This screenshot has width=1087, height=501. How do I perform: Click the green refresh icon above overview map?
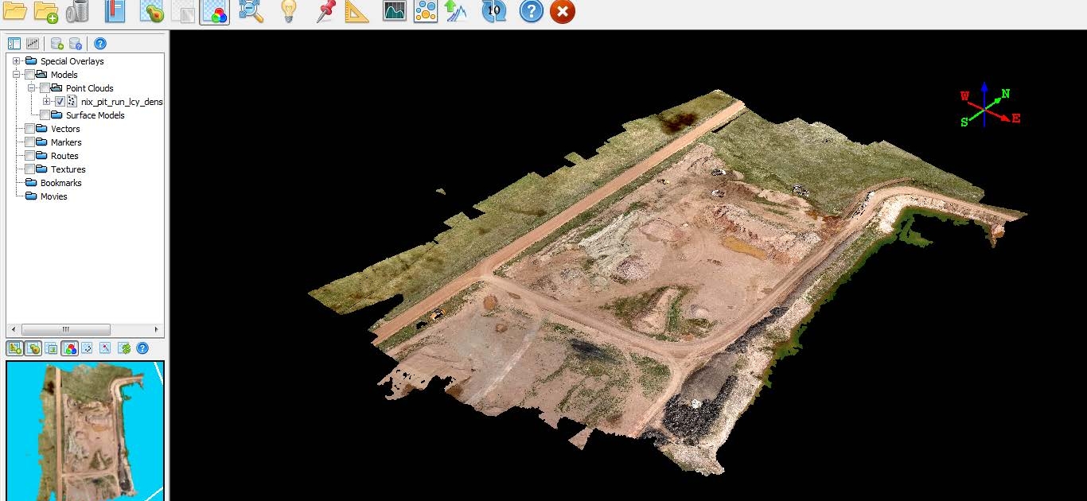pyautogui.click(x=124, y=348)
